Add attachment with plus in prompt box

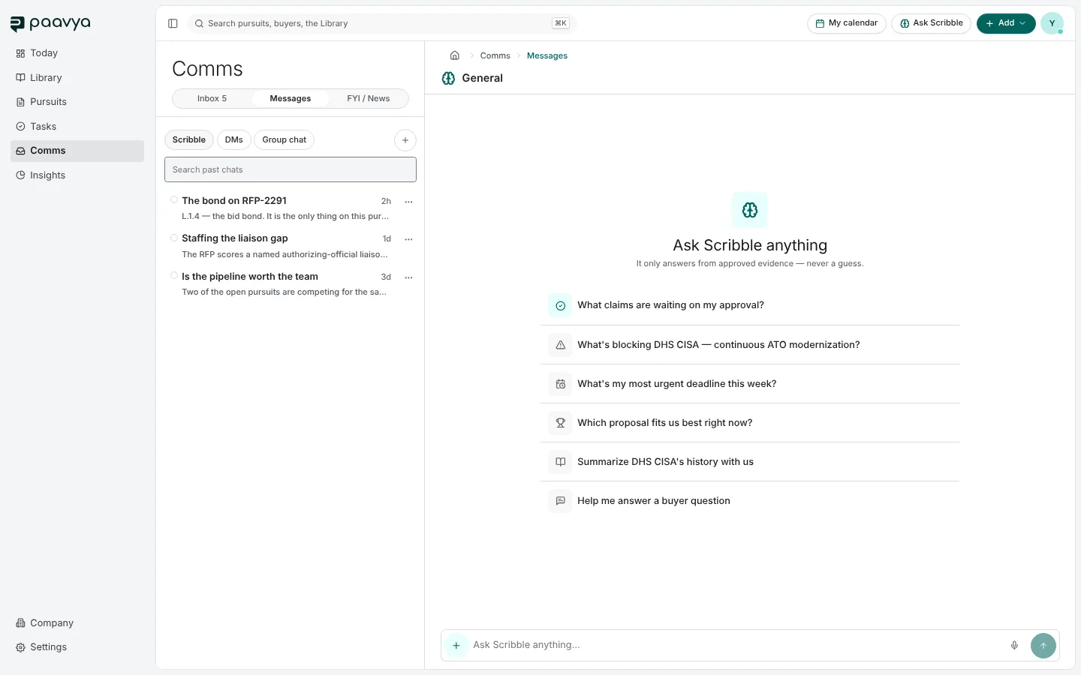coord(456,646)
